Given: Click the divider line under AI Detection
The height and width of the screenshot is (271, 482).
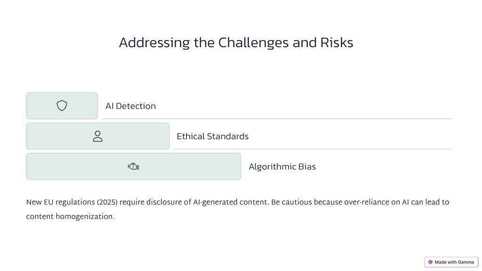Looking at the screenshot, I should click(277, 119).
